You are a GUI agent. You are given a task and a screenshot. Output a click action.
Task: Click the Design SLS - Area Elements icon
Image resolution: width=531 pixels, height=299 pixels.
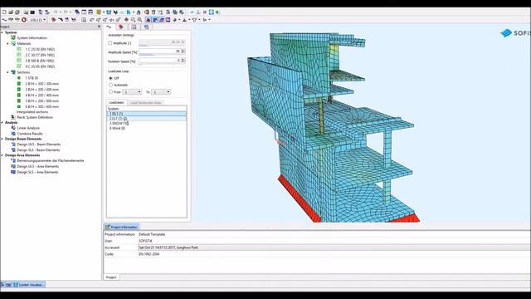point(13,172)
